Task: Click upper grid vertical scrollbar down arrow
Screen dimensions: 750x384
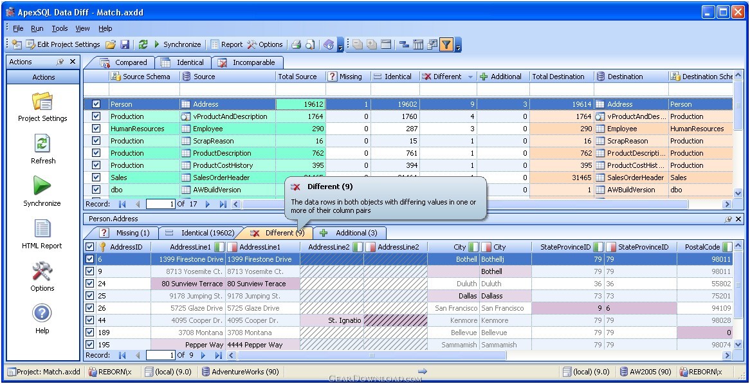Action: 738,193
